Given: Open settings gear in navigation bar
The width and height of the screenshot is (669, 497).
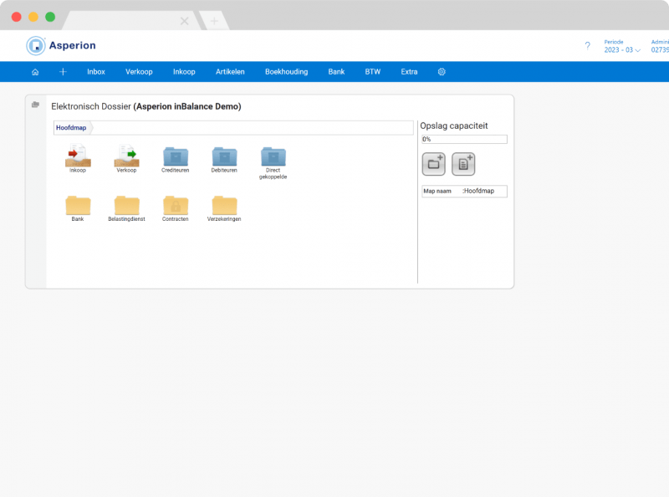Looking at the screenshot, I should 442,72.
